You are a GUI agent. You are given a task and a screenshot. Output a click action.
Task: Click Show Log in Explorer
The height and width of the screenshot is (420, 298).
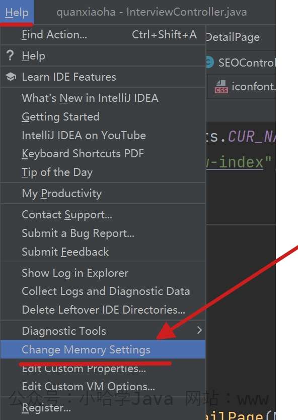(103, 273)
